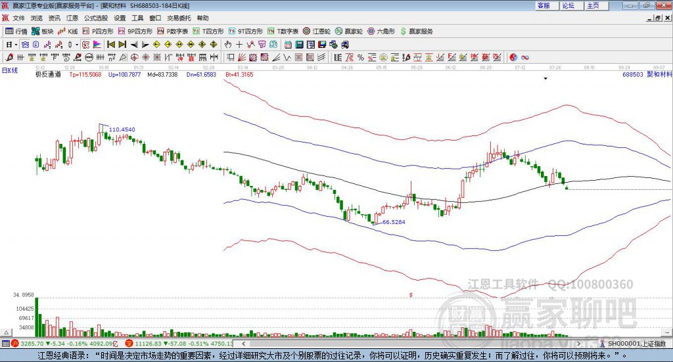Switch to the K线 candlestick chart

tap(68, 32)
